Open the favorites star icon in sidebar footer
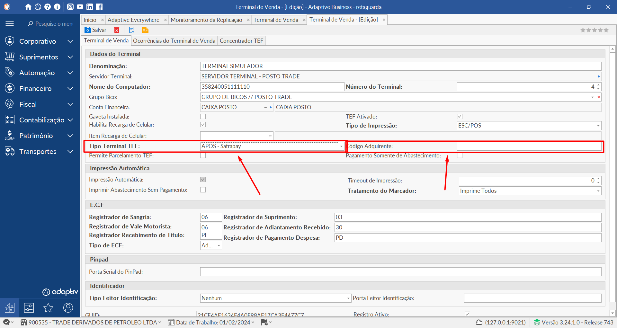617x328 pixels. point(48,308)
